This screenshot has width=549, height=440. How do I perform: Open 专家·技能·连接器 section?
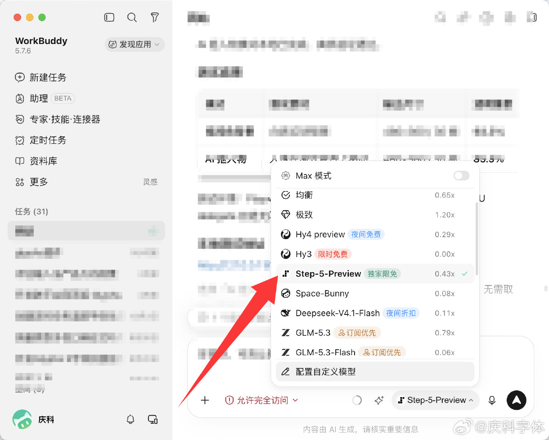tap(57, 119)
